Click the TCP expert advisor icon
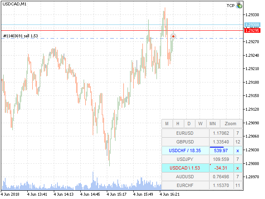Image resolution: width=265 pixels, height=199 pixels. 239,5
